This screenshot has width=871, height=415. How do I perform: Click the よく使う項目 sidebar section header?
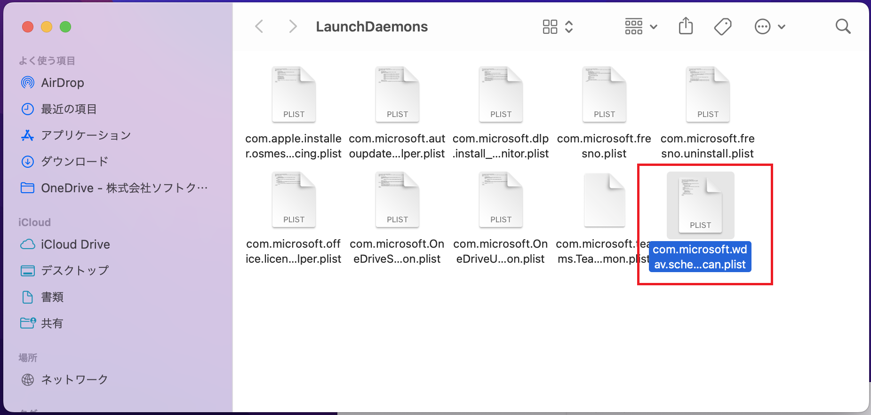click(47, 61)
